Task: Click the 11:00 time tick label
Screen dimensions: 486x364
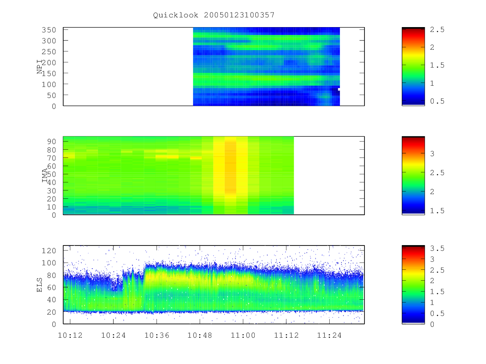Action: pyautogui.click(x=243, y=335)
